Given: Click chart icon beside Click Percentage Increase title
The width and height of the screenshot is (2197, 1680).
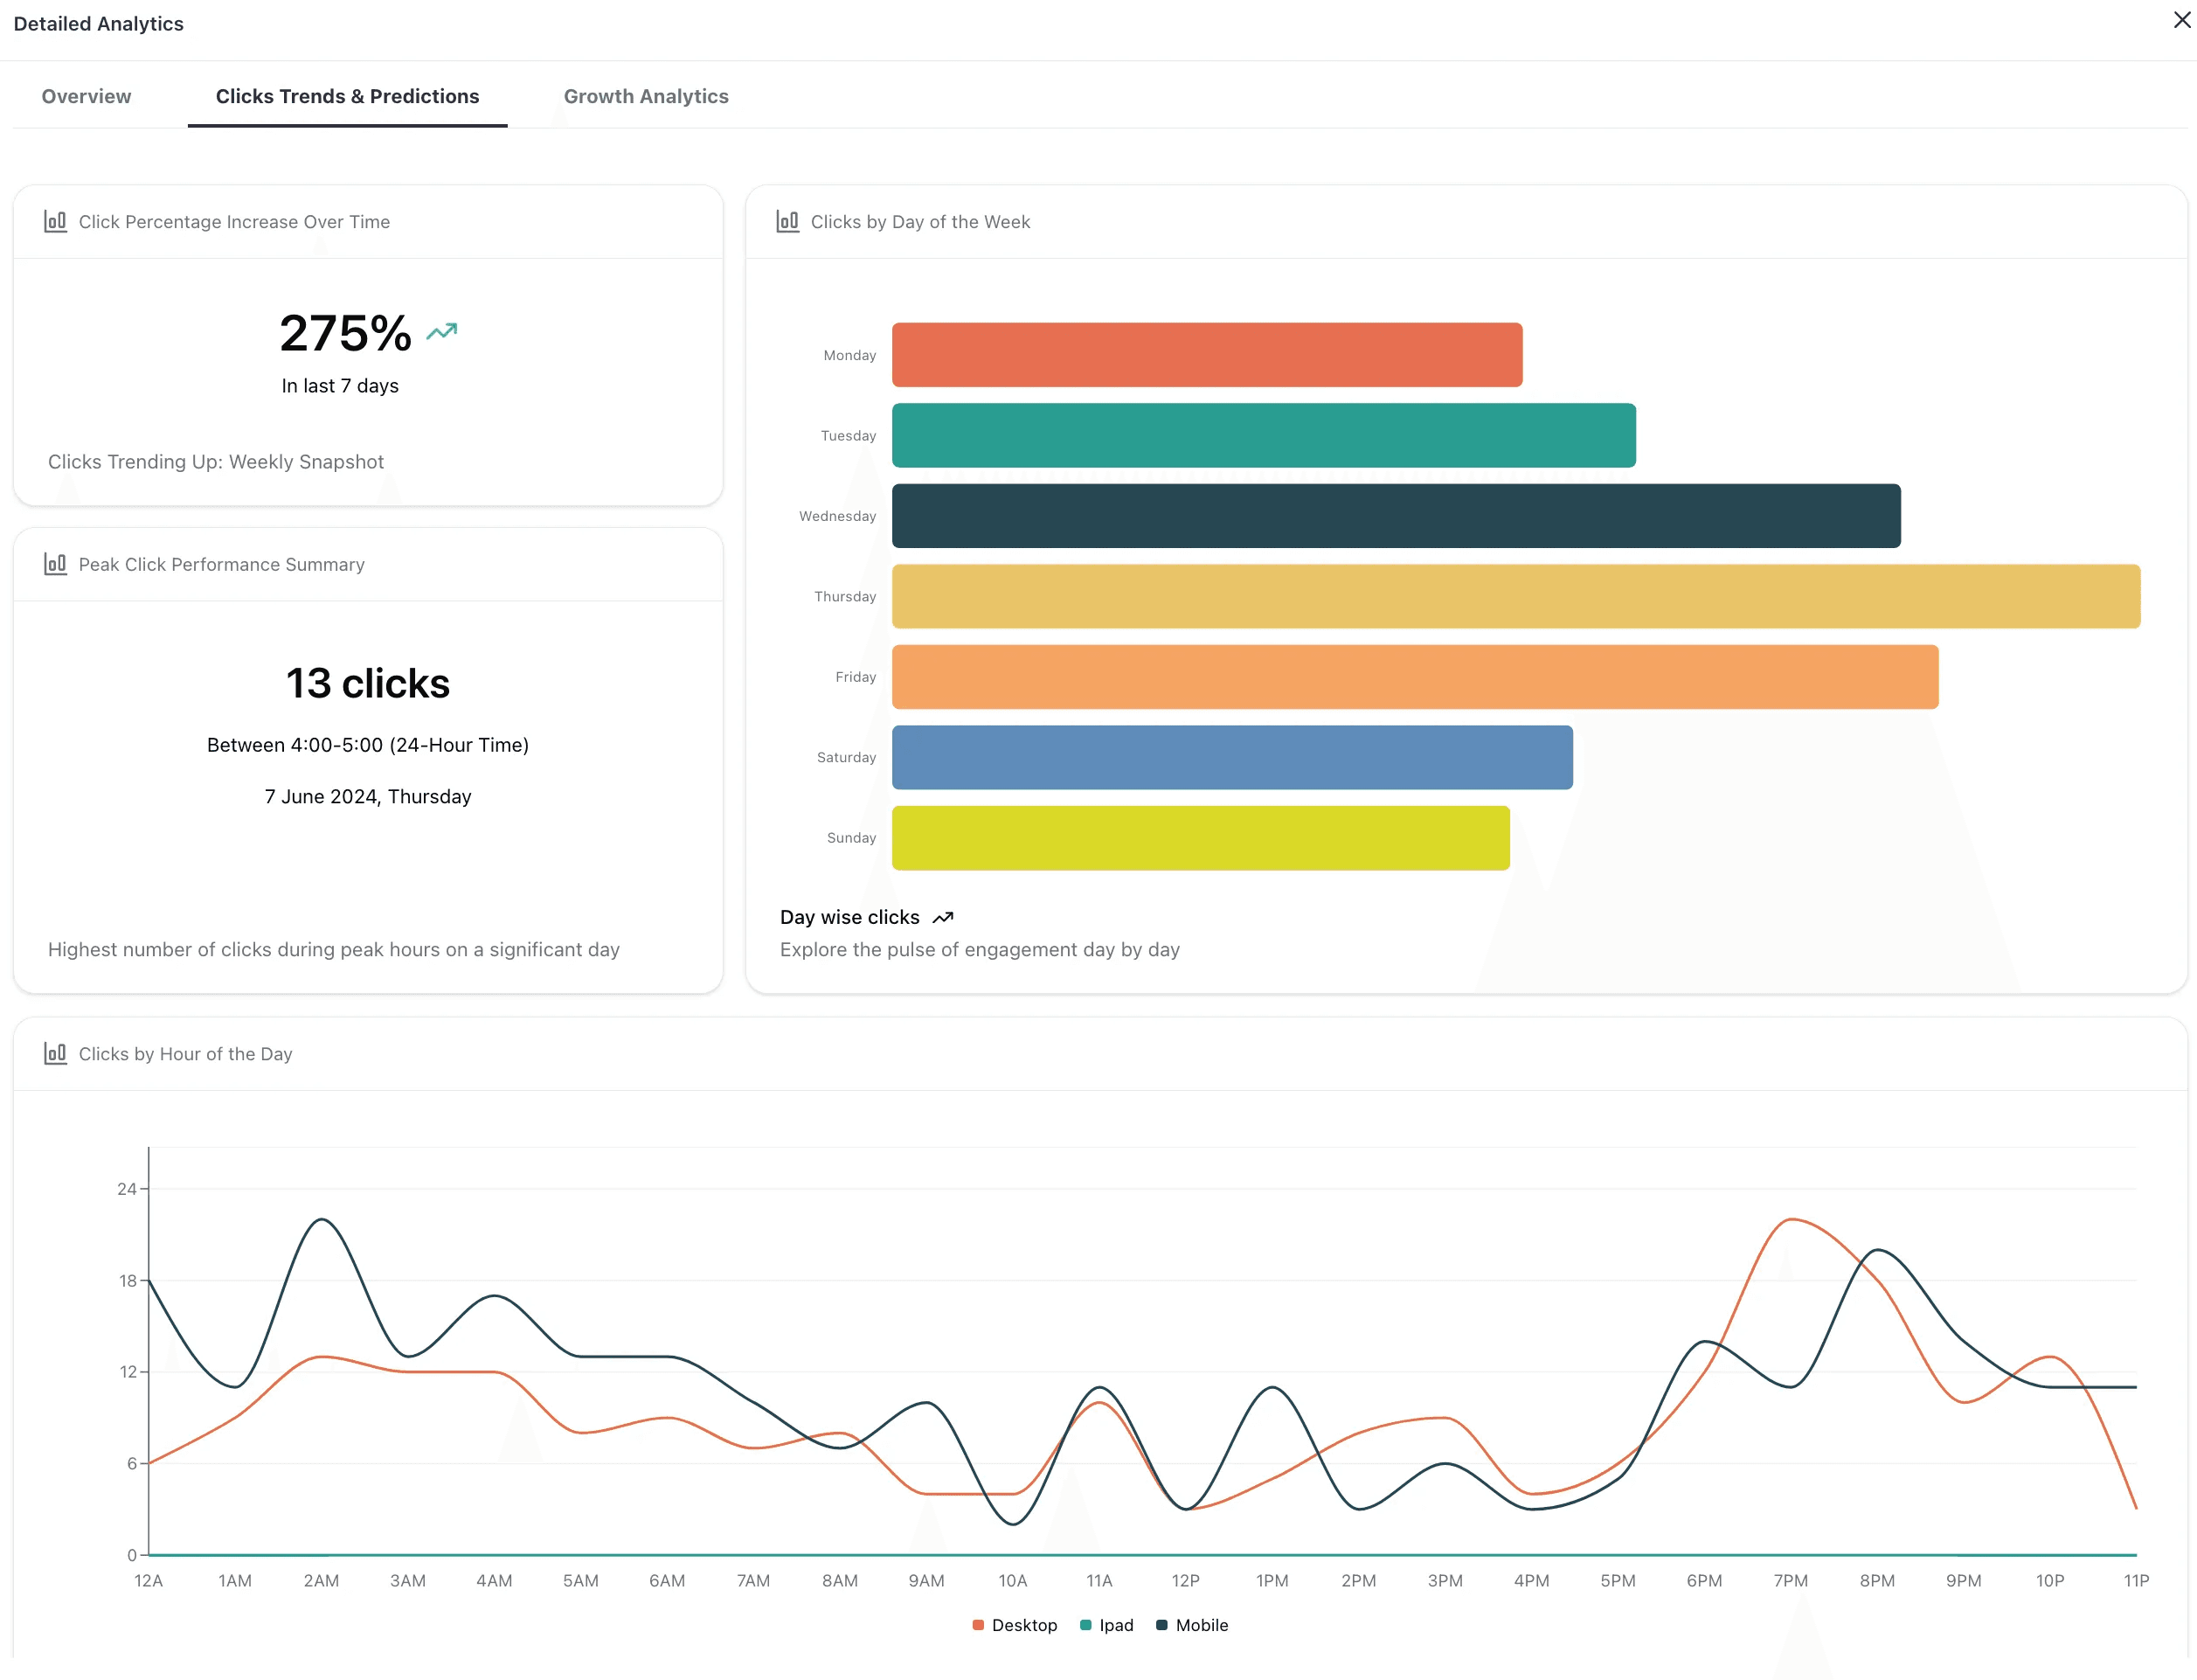Looking at the screenshot, I should (x=55, y=221).
